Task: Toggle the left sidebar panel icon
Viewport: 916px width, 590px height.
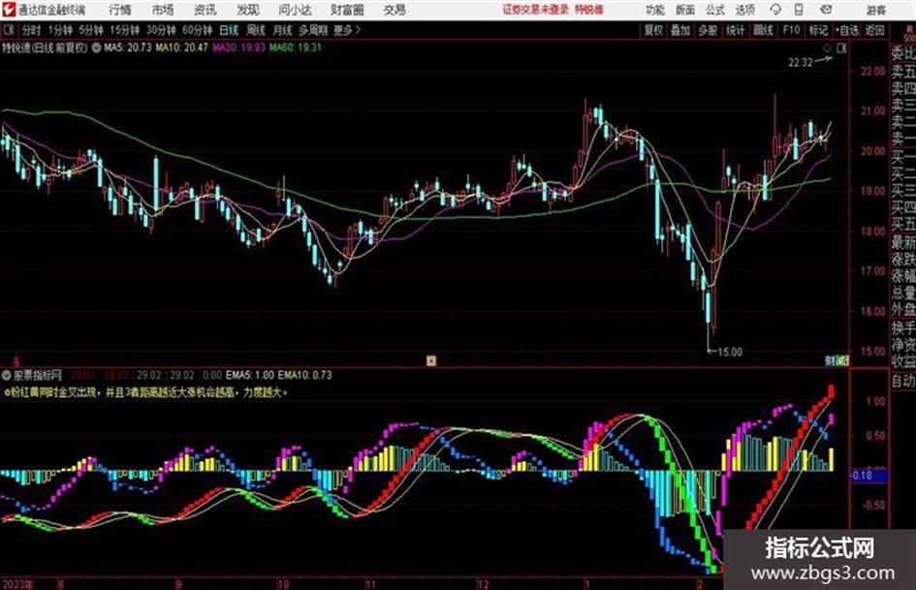Action: click(8, 30)
